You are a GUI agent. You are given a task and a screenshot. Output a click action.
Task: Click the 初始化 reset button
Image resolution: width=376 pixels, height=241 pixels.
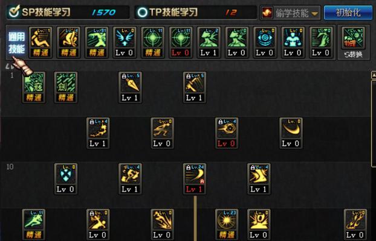coord(348,13)
